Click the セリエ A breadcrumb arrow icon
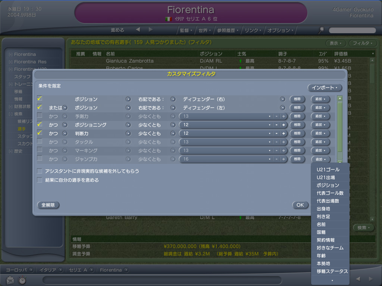The image size is (382, 286). coord(91,270)
